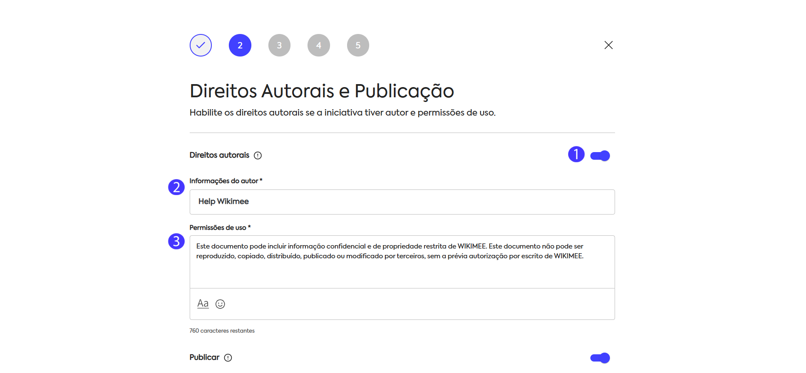
Task: Open the emoji picker smiley icon
Action: pyautogui.click(x=220, y=304)
